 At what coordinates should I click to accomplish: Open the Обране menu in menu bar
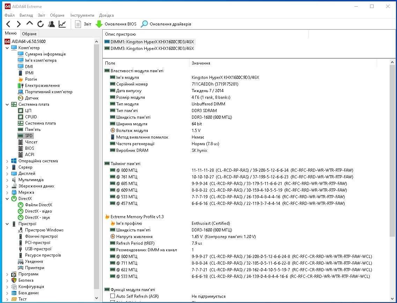pyautogui.click(x=57, y=15)
